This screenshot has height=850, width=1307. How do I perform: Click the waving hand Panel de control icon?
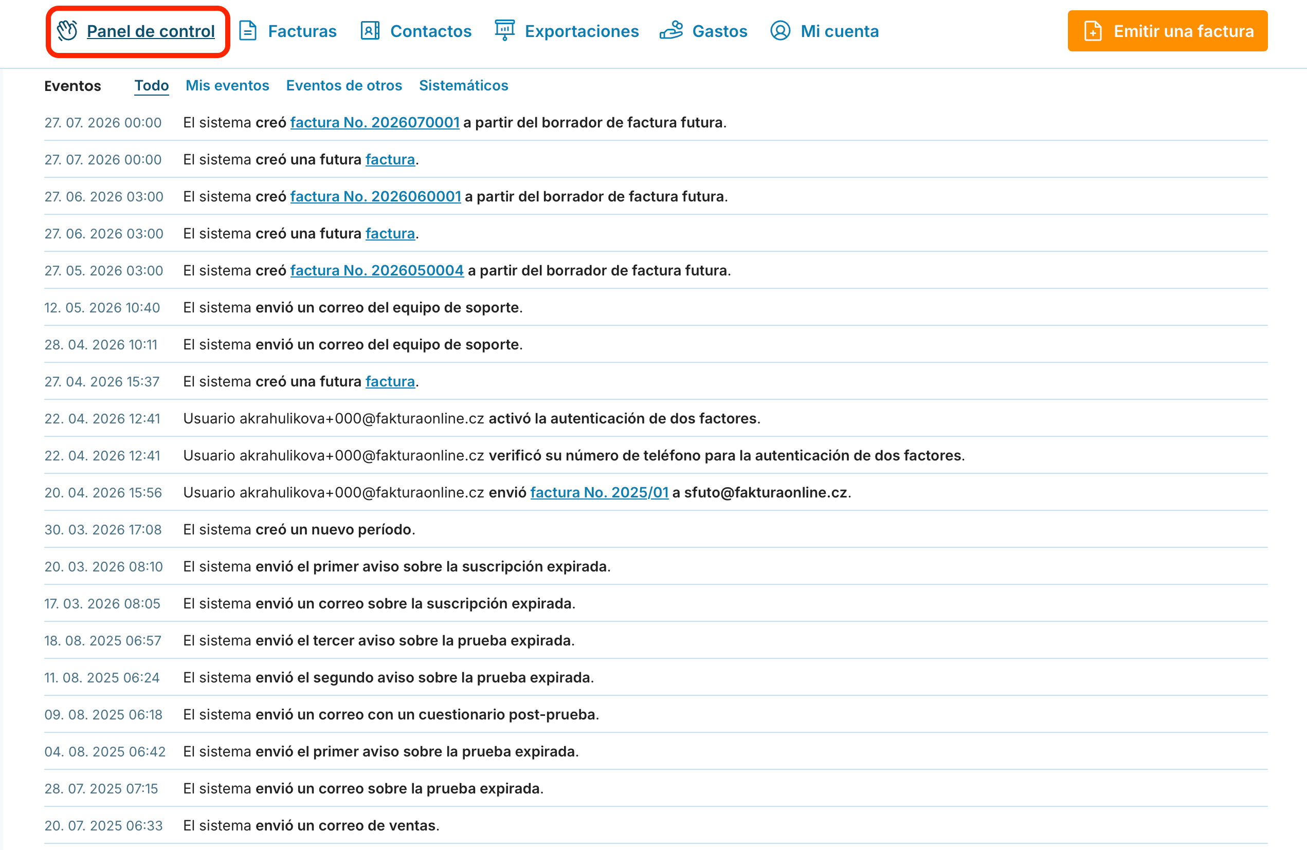(67, 31)
